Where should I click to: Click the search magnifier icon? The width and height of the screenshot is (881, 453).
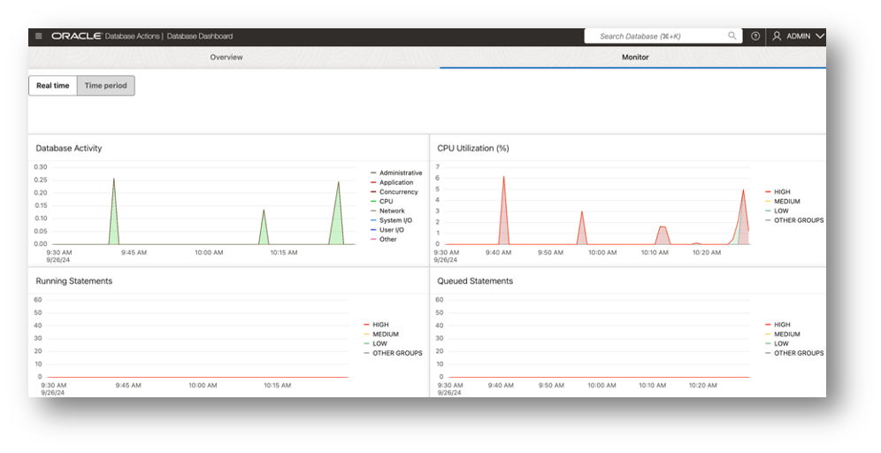[x=732, y=35]
